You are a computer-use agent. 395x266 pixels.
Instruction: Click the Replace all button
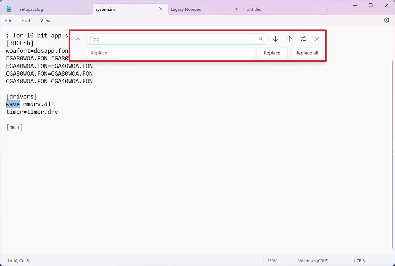(306, 52)
